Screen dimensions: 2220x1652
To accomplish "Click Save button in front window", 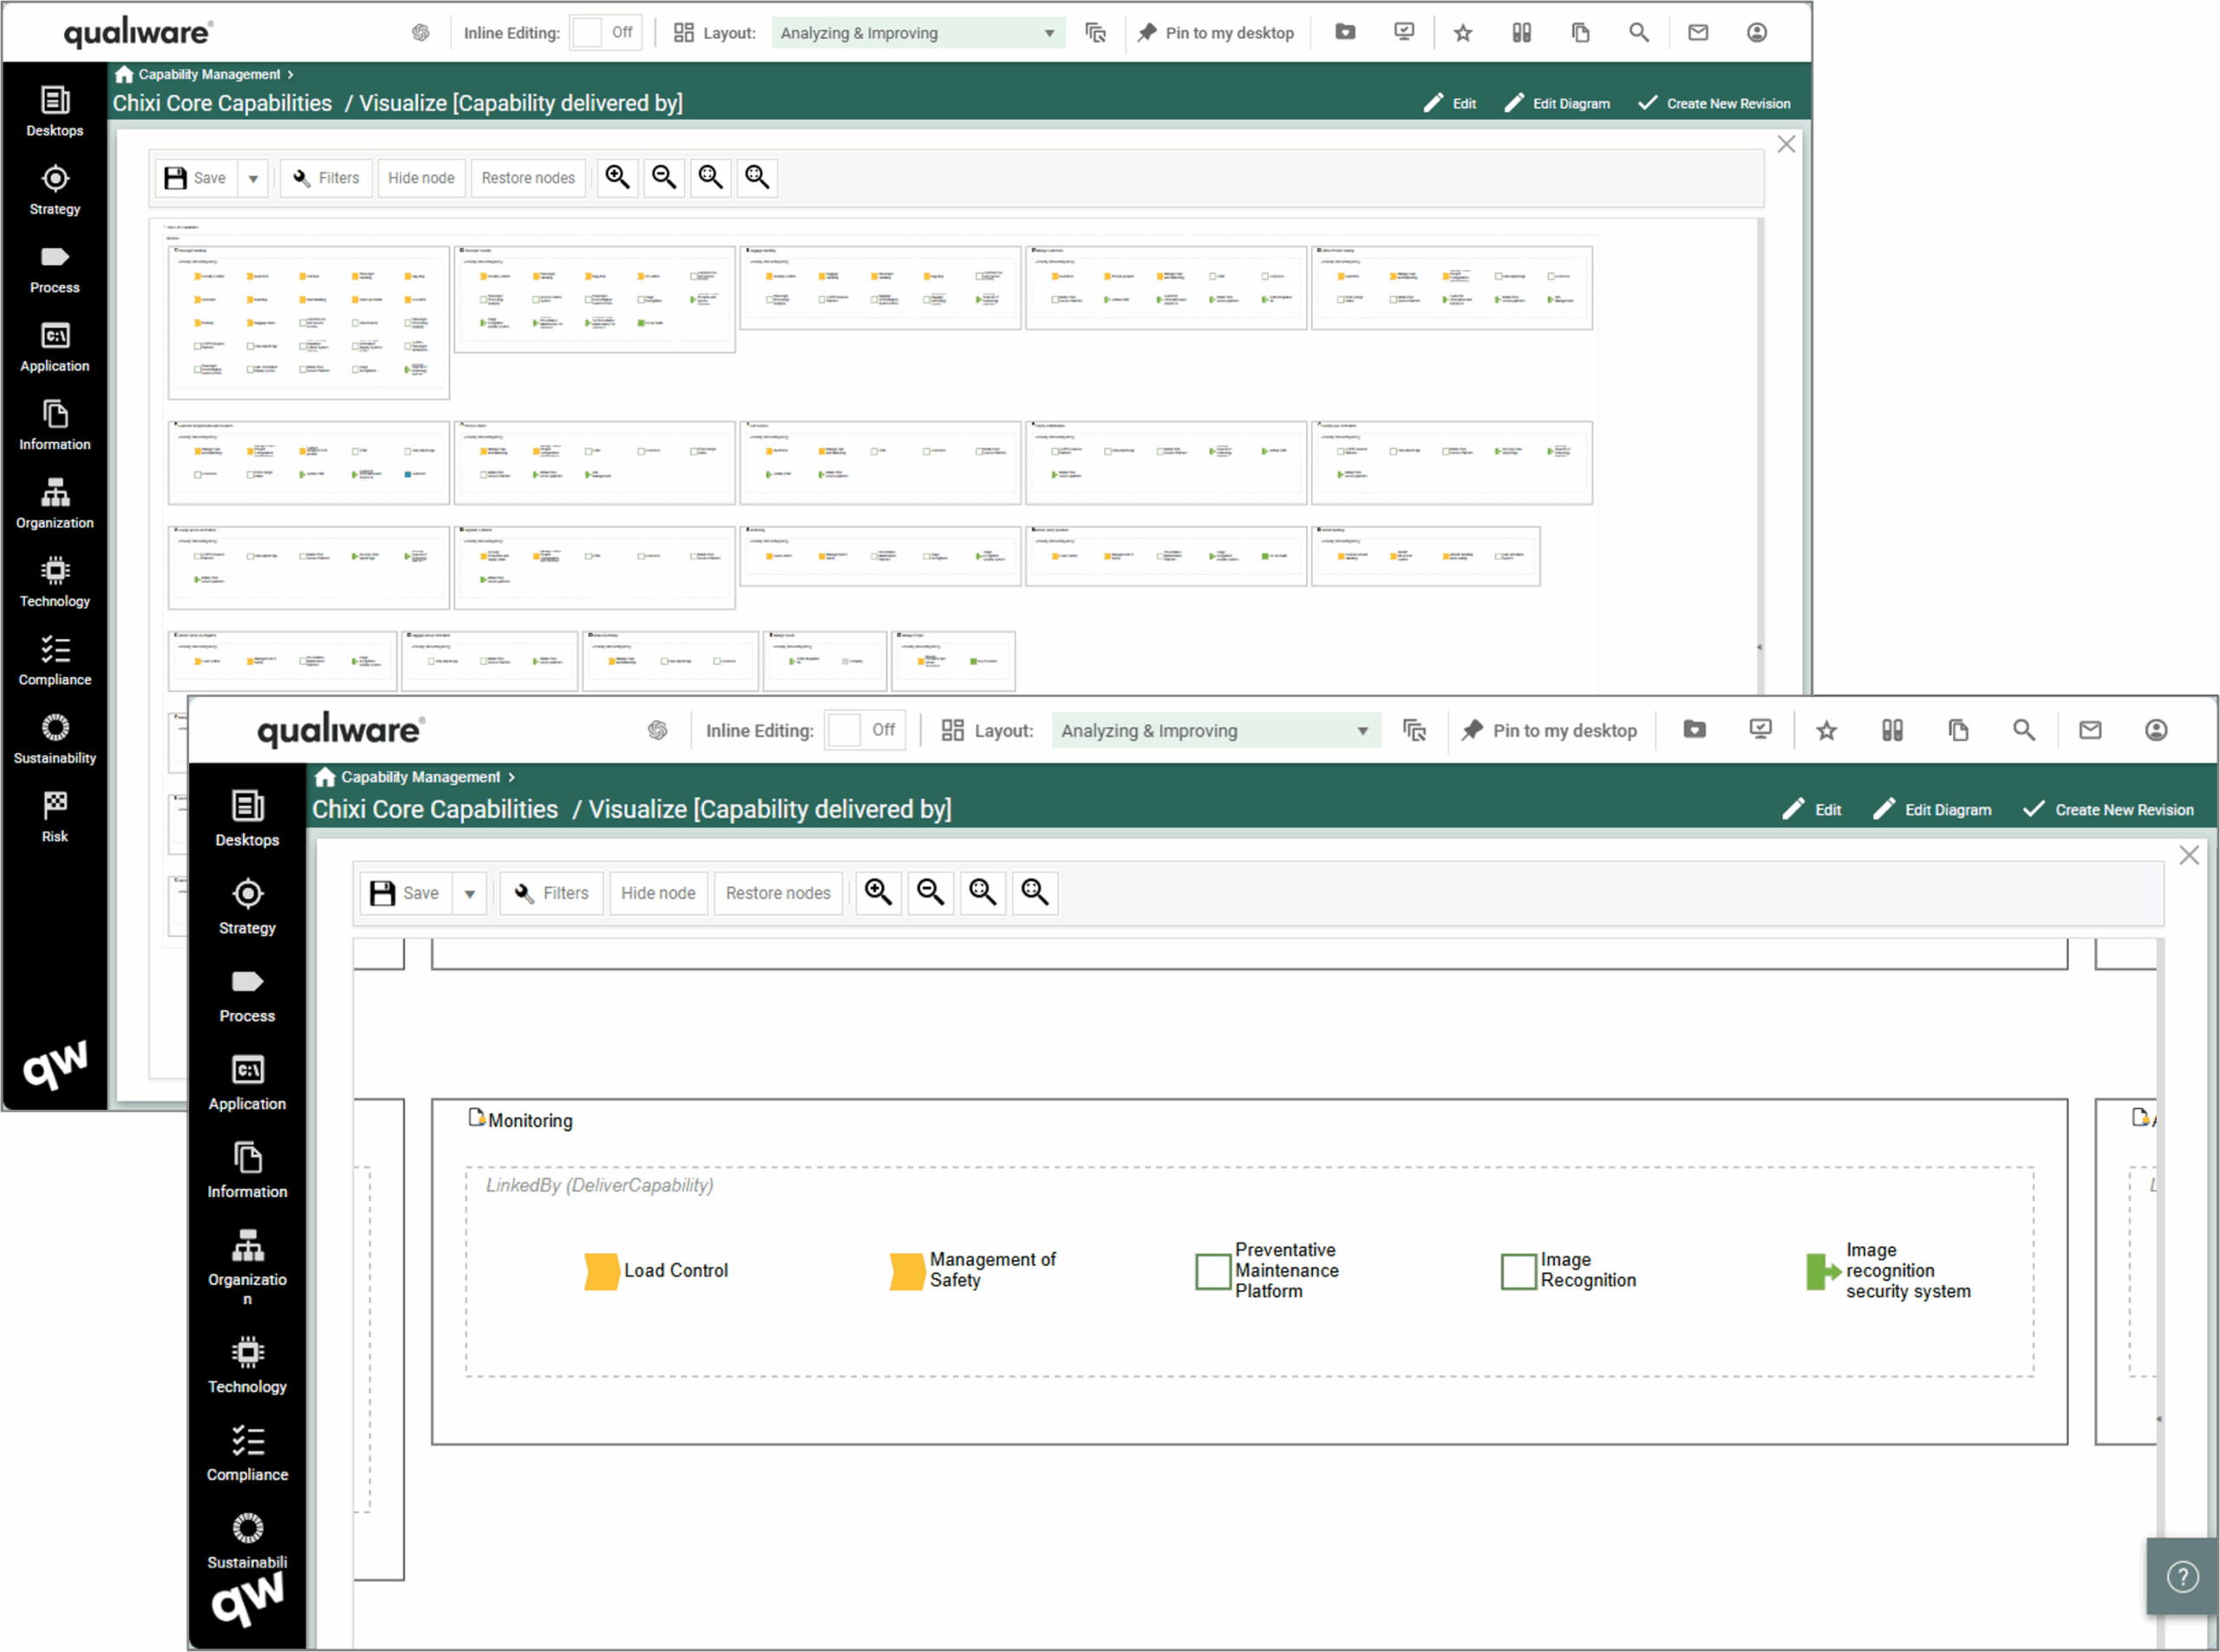I will pyautogui.click(x=406, y=893).
